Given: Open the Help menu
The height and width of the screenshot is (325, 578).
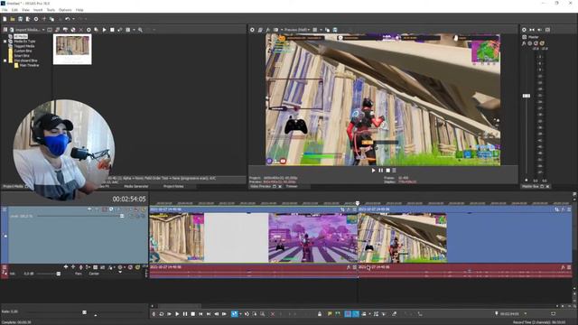Looking at the screenshot, I should pos(79,10).
